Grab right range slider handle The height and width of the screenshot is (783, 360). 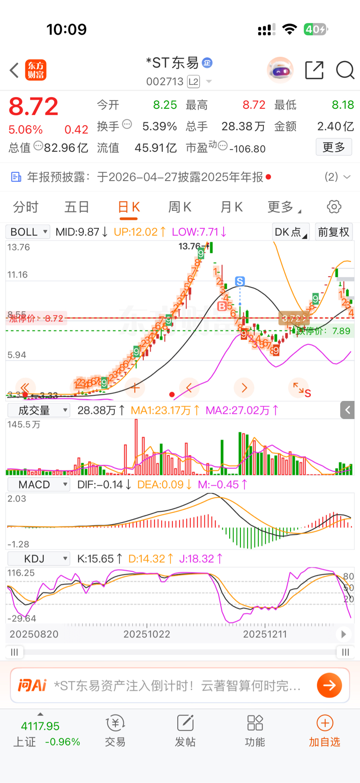[x=345, y=652]
